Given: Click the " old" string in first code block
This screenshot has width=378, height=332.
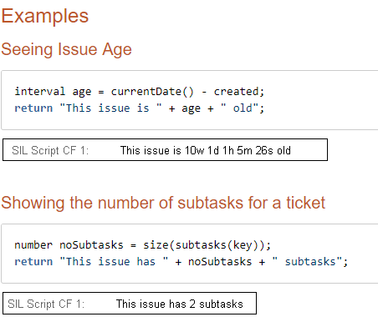Looking at the screenshot, I should 240,108.
